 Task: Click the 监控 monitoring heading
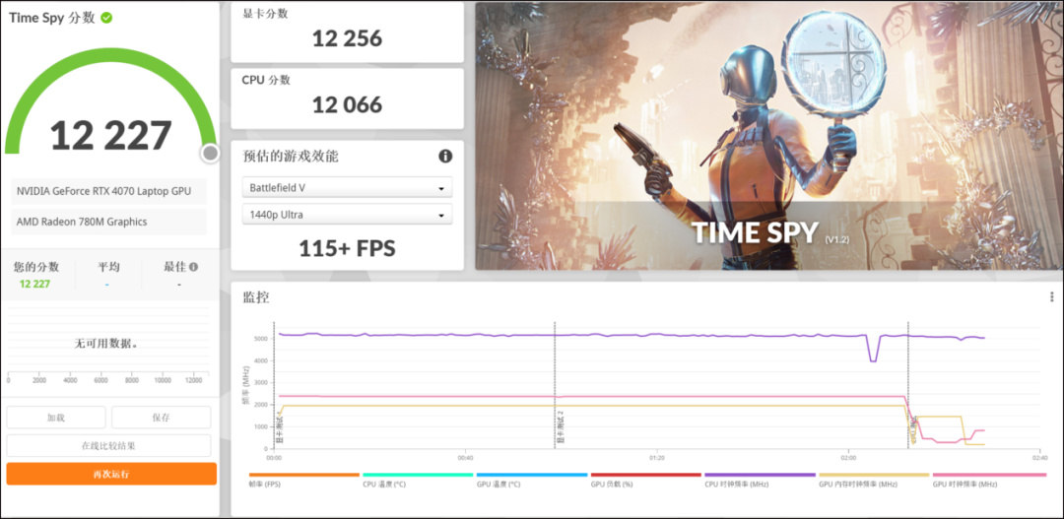coord(256,297)
